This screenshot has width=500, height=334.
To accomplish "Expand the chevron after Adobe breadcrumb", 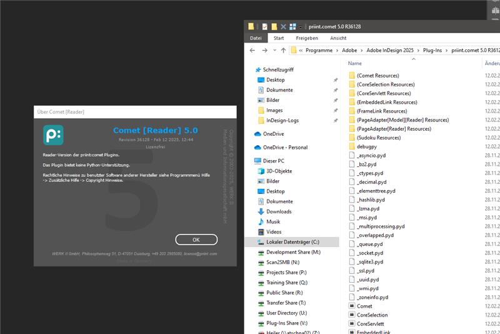I will (362, 51).
